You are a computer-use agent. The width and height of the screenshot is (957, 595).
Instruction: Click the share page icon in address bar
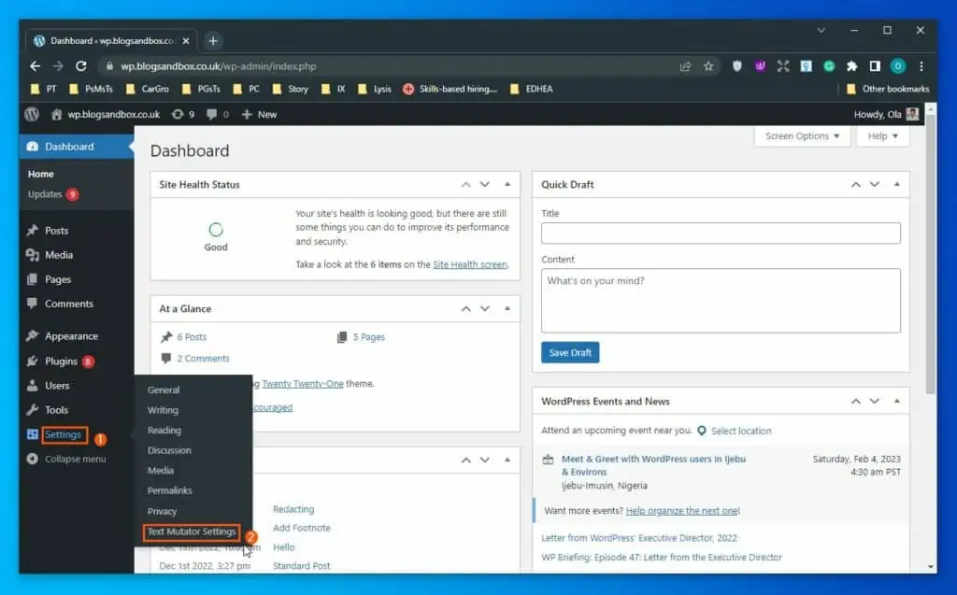[685, 66]
